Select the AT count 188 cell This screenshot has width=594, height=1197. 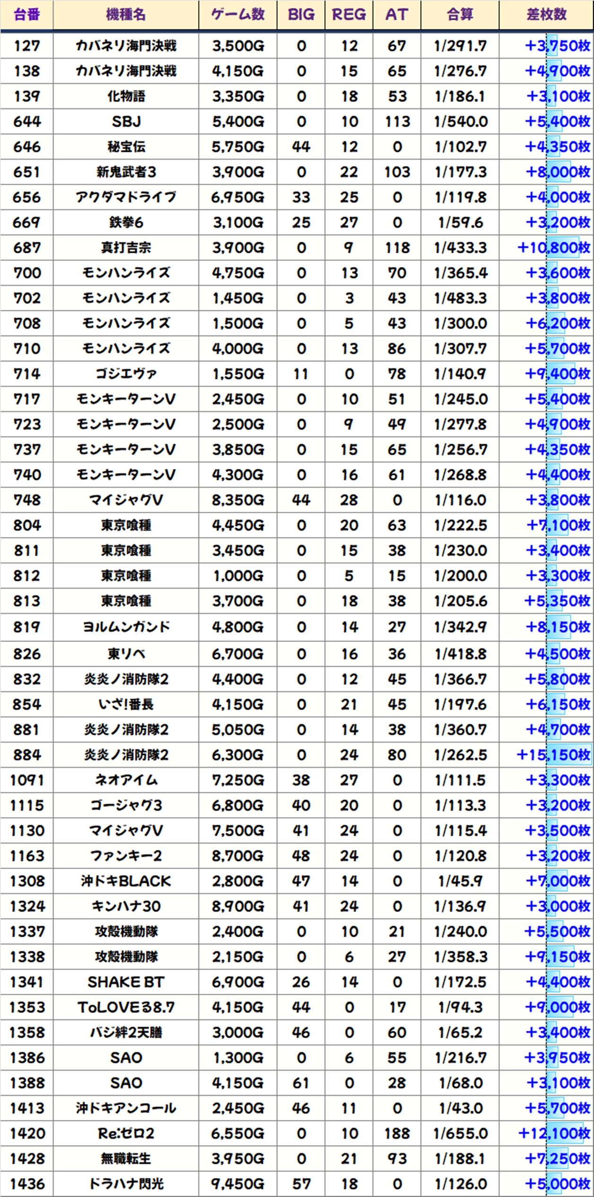tap(396, 1133)
